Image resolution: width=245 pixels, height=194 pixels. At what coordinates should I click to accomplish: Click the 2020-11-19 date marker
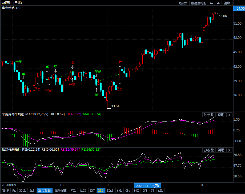147,185
